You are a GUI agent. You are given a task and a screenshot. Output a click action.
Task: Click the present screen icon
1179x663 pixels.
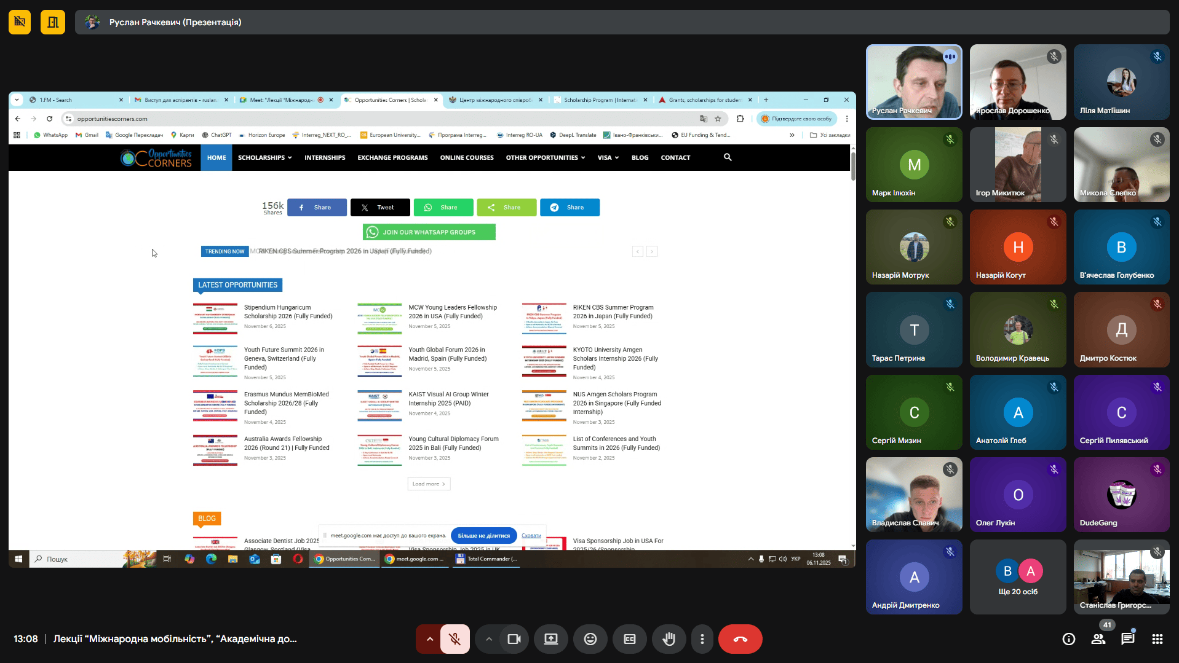pos(550,639)
